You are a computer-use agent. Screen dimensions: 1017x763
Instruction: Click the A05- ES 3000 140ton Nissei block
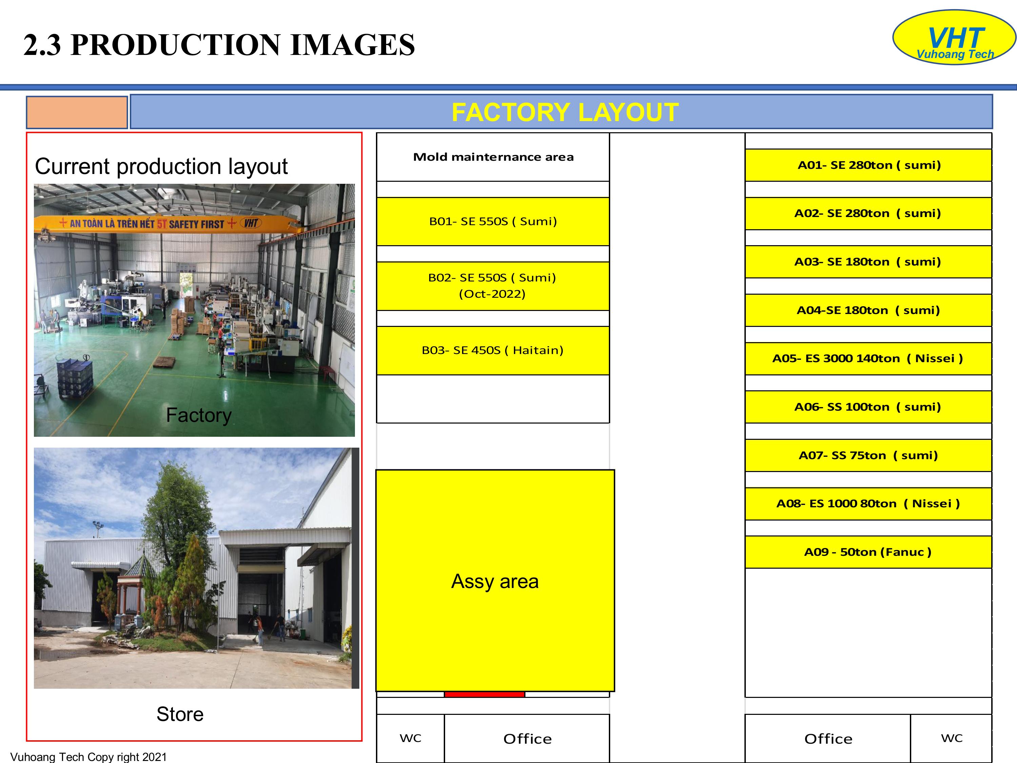868,358
